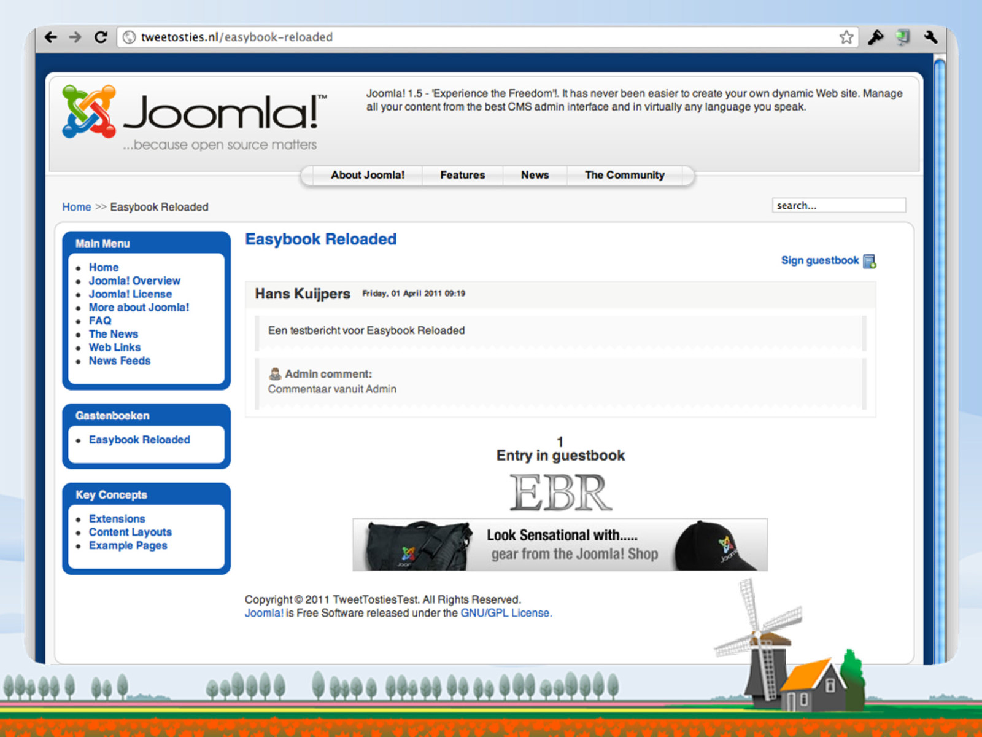Go forward with the browser forward arrow
982x737 pixels.
pyautogui.click(x=75, y=37)
